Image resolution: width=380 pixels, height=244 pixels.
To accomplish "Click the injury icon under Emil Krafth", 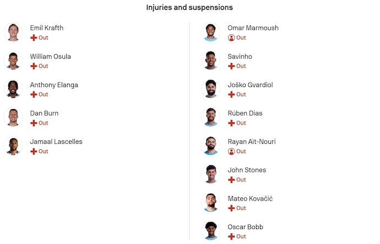I will pos(34,38).
